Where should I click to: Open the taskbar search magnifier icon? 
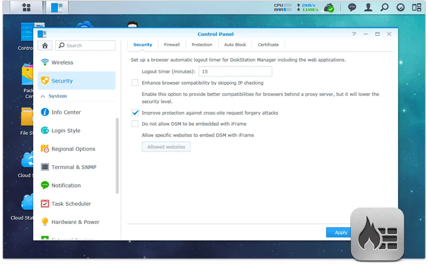(384, 7)
